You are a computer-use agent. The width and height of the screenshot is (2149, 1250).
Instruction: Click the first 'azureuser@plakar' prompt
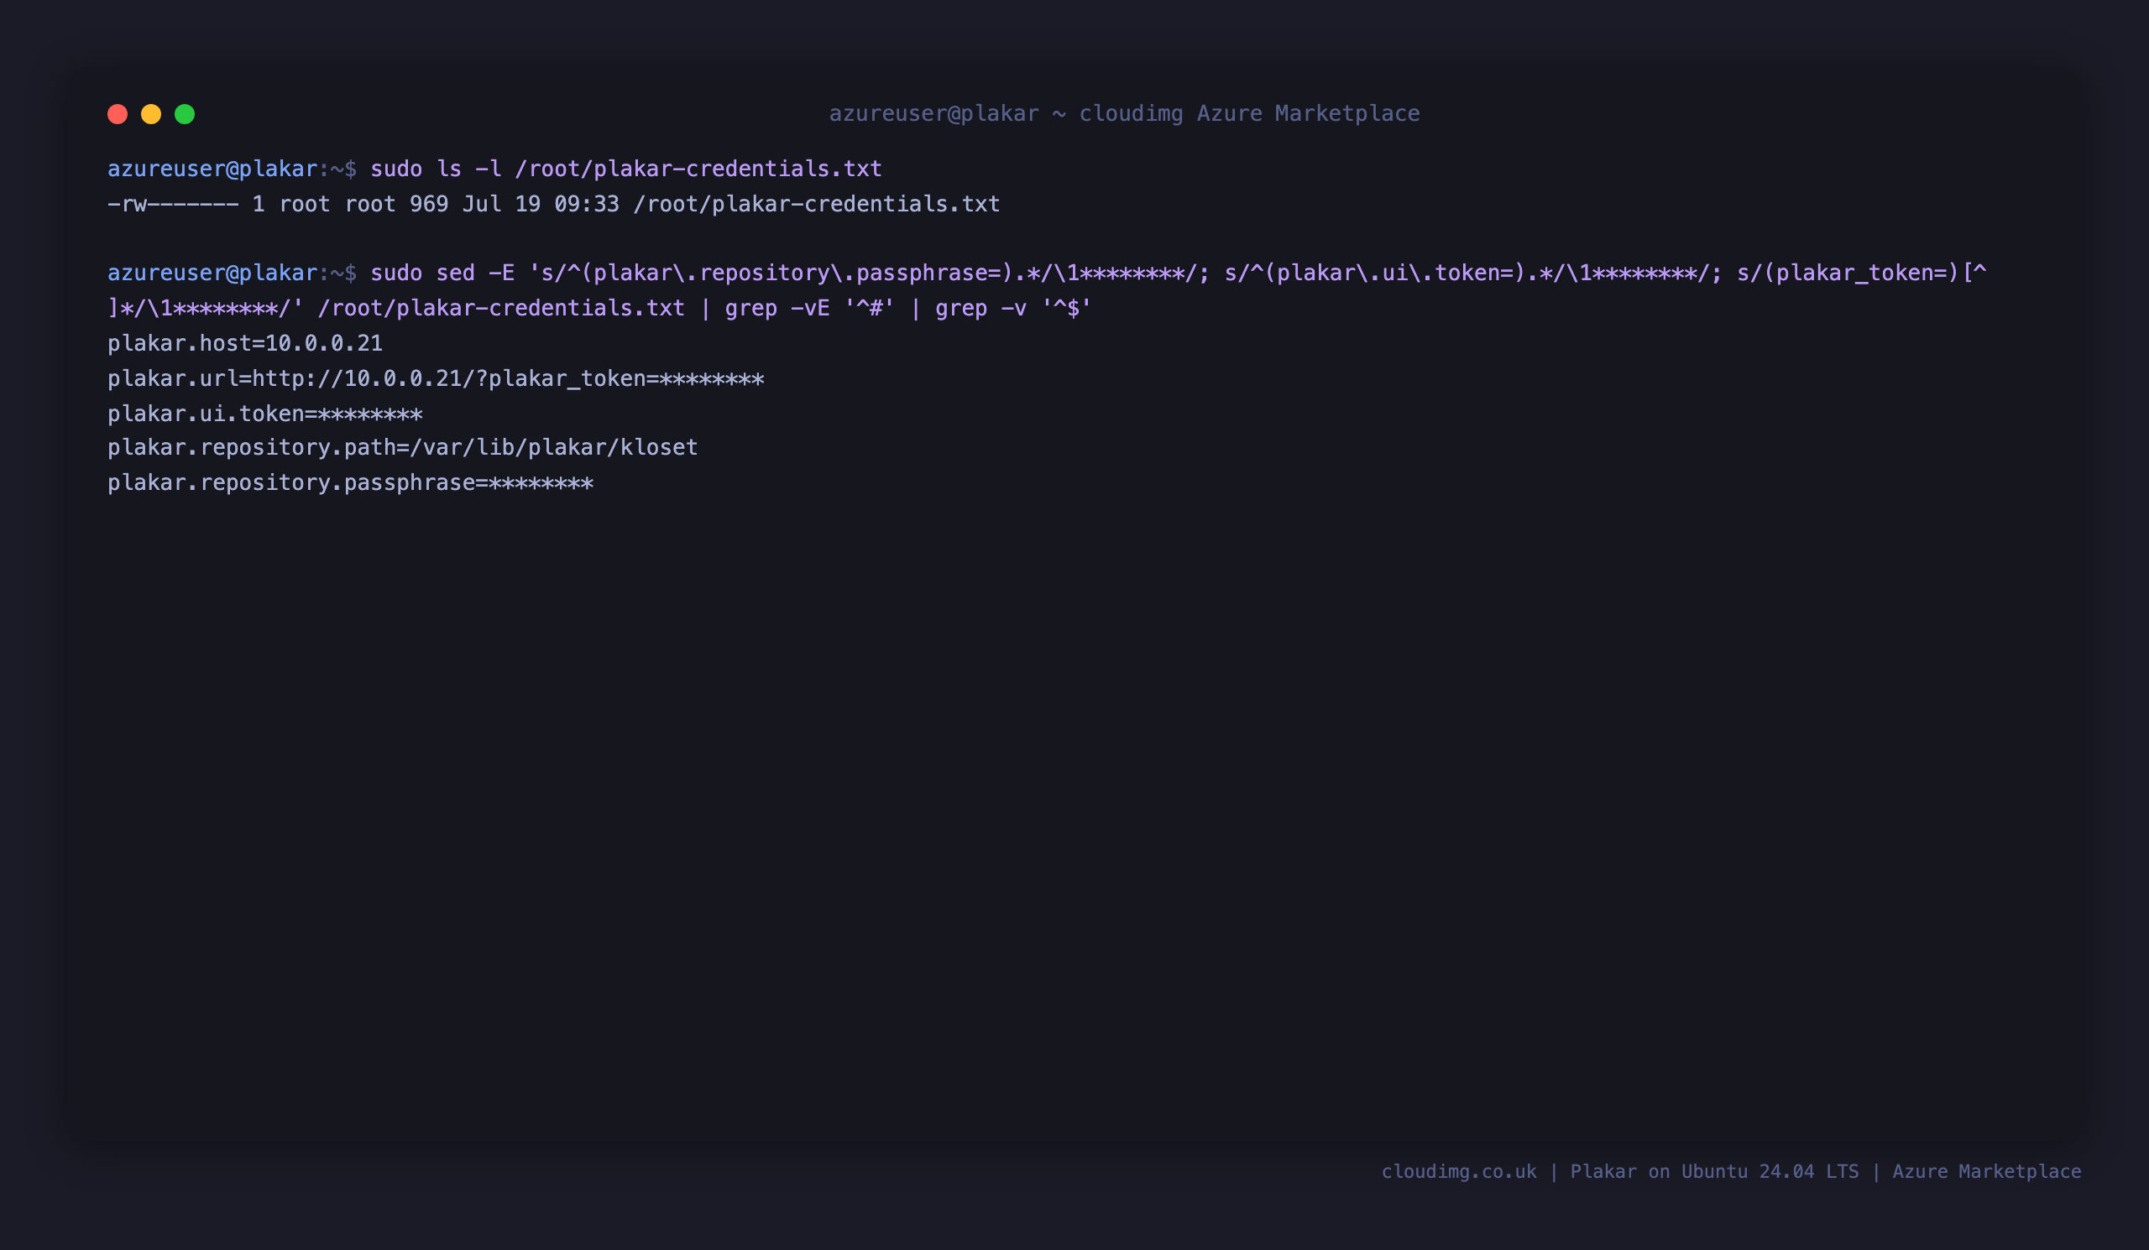212,169
